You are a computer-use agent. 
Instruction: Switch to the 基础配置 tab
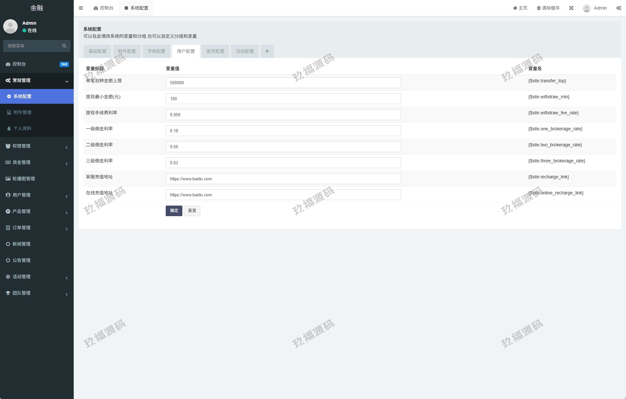tap(97, 51)
